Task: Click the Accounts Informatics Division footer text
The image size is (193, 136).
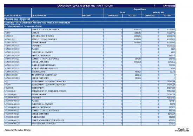Action: (x=18, y=130)
